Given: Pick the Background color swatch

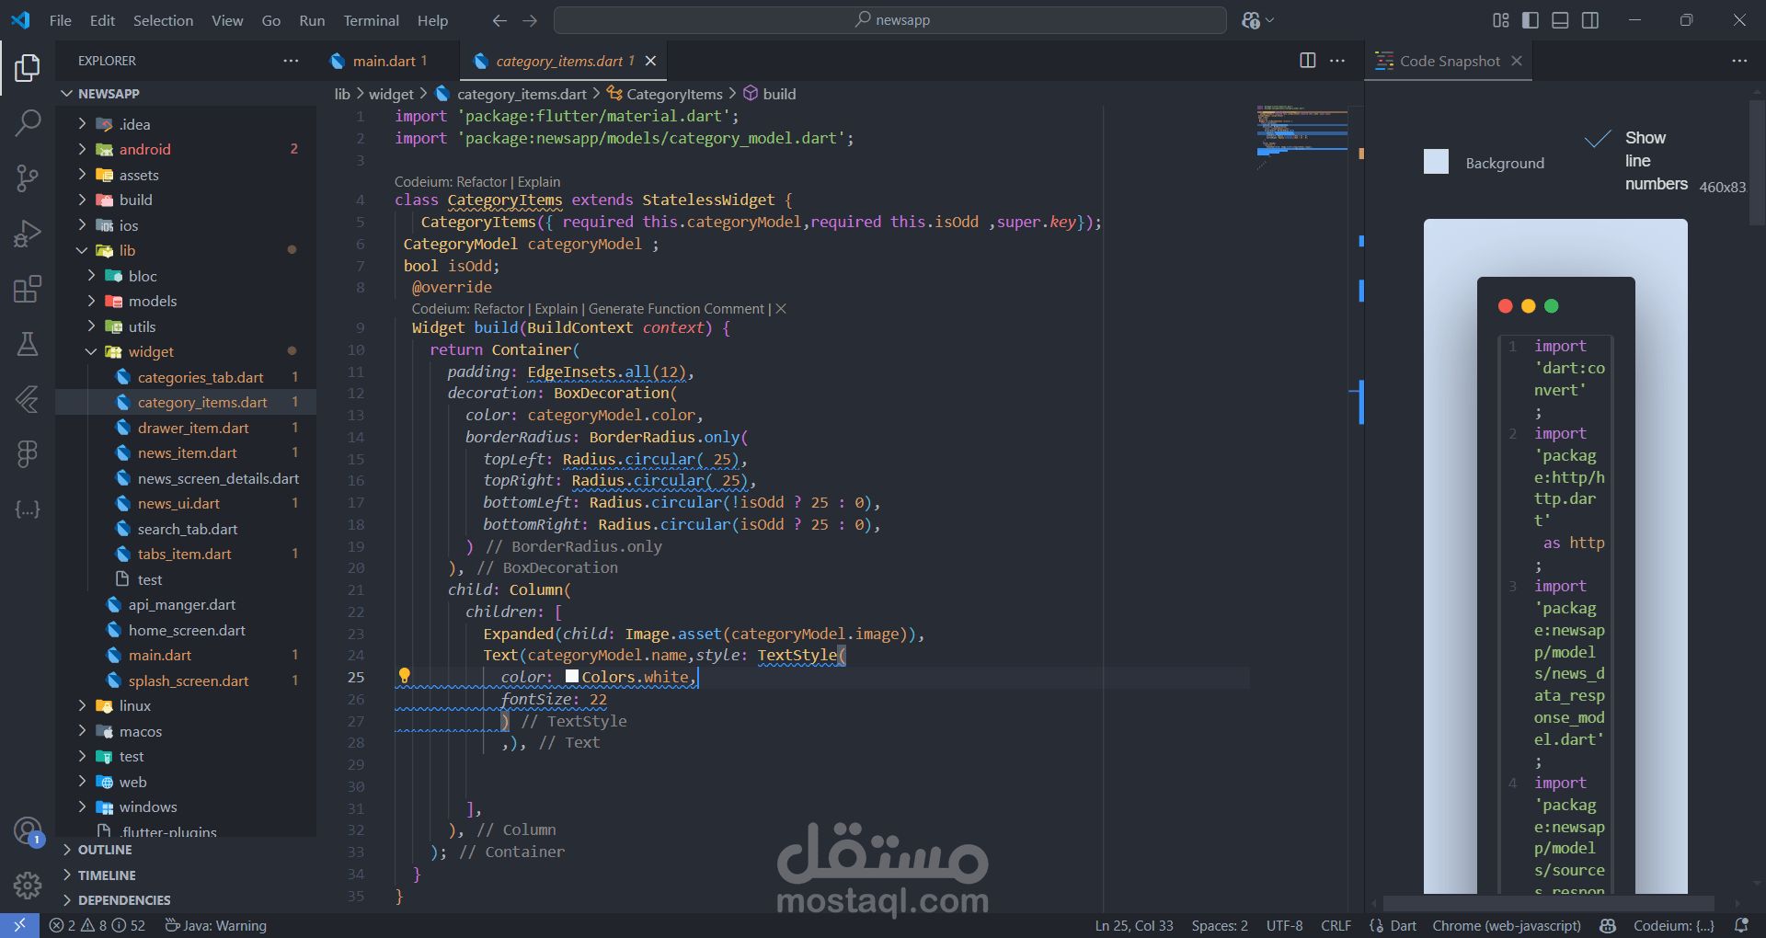Looking at the screenshot, I should coord(1436,162).
